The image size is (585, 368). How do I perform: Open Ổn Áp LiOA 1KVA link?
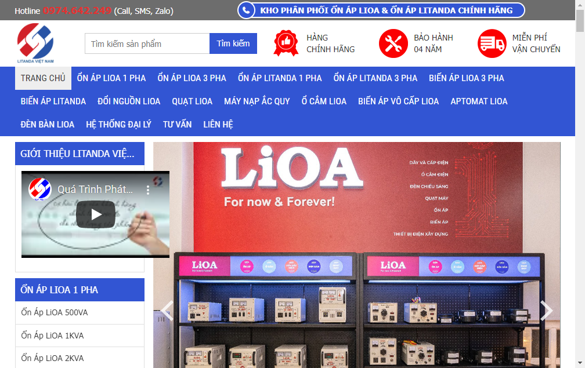point(52,336)
